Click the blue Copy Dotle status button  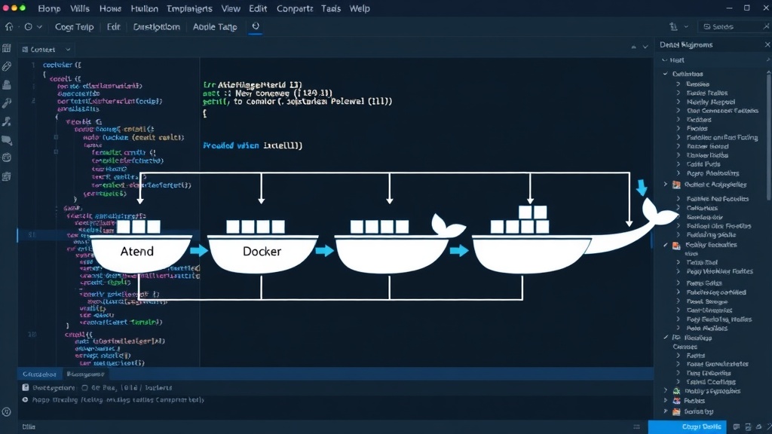point(688,426)
